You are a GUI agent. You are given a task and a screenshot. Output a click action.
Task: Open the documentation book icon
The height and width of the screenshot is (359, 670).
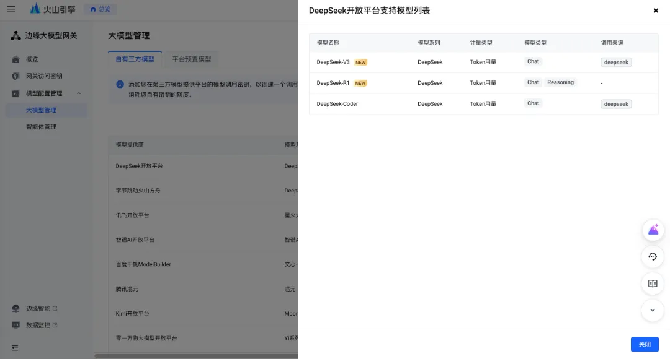(653, 283)
